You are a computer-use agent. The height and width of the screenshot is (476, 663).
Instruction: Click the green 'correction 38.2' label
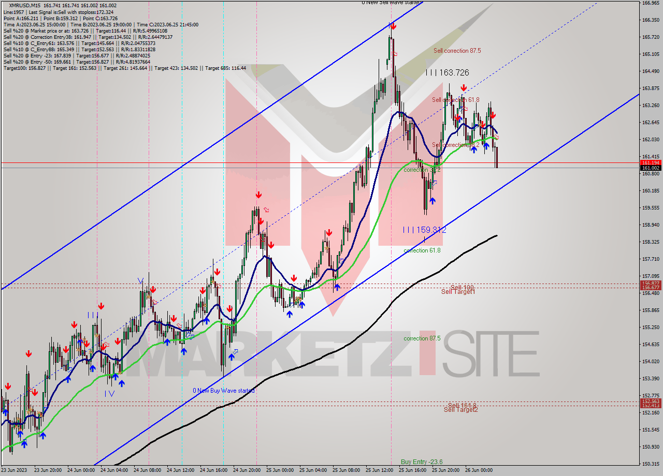point(422,170)
